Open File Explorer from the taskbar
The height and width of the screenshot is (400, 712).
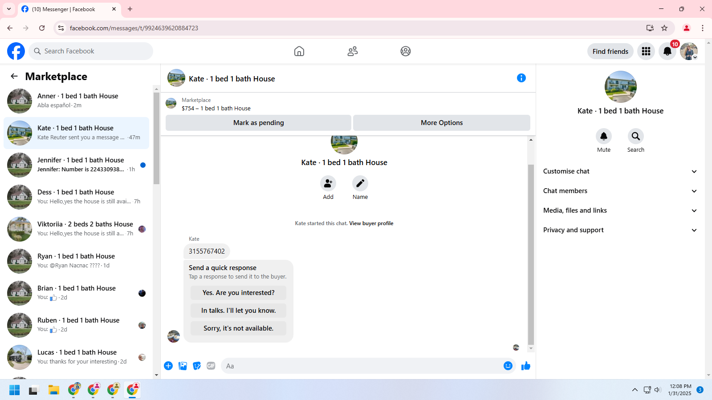[x=54, y=390]
